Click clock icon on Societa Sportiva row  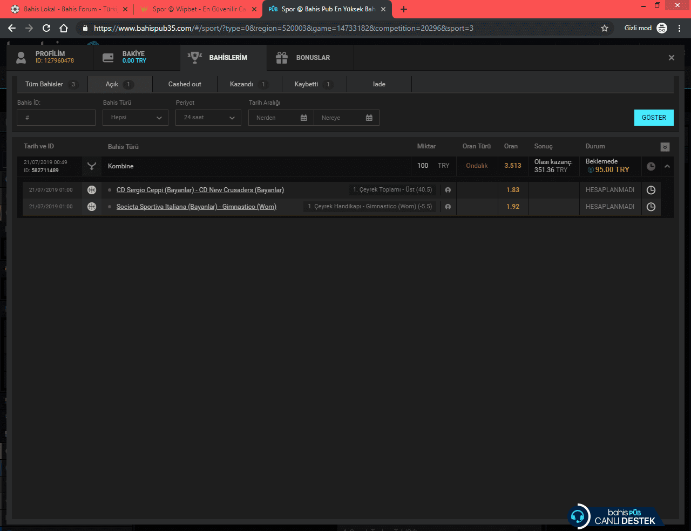(651, 207)
